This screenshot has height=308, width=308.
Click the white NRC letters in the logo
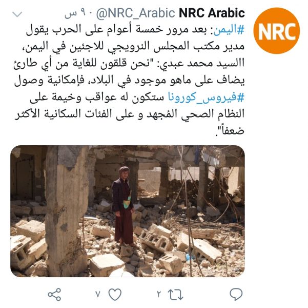(x=277, y=31)
